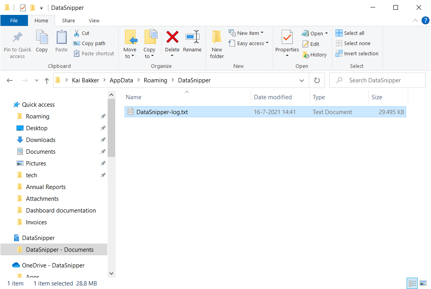Open the New item dropdown
The width and height of the screenshot is (431, 289).
[246, 33]
